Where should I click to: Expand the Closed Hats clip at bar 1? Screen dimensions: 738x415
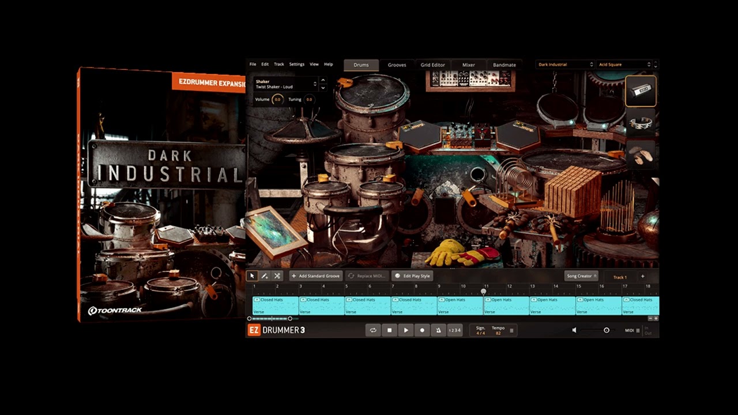(257, 300)
